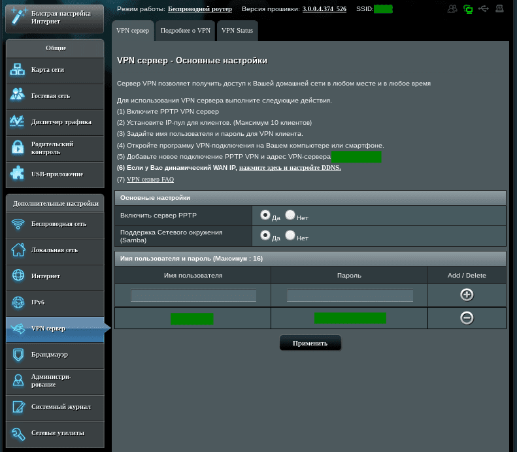Click the USB status icon in header
Screen dimensions: 517x452
(x=484, y=8)
